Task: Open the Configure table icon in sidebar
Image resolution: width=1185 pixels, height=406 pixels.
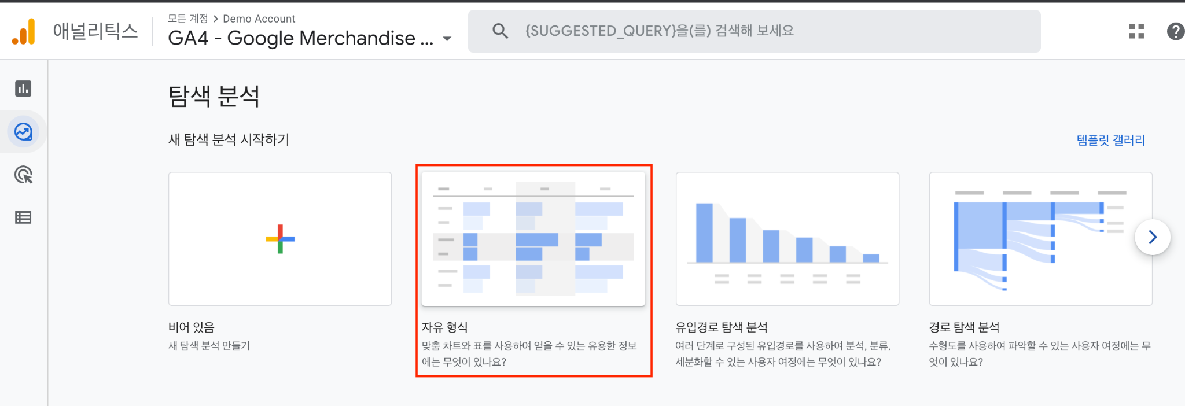Action: point(23,217)
